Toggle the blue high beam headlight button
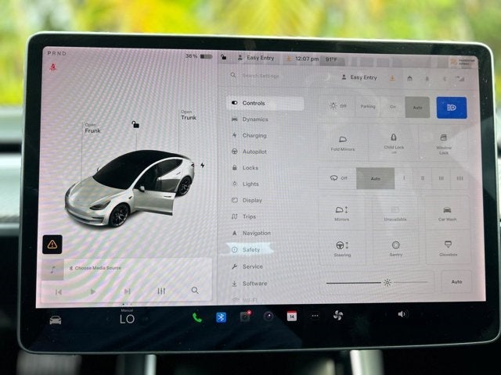The height and width of the screenshot is (375, 501). (x=452, y=108)
